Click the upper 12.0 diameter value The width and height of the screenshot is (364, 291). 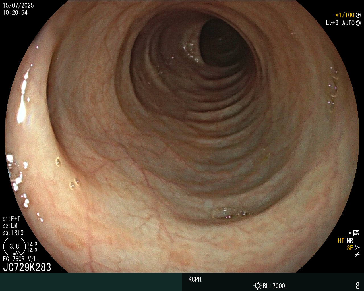pyautogui.click(x=32, y=244)
